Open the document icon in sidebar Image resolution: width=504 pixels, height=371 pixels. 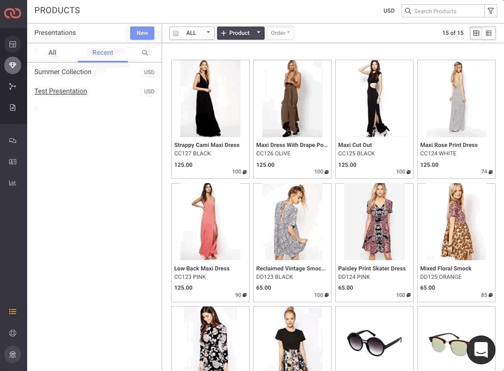pyautogui.click(x=13, y=108)
